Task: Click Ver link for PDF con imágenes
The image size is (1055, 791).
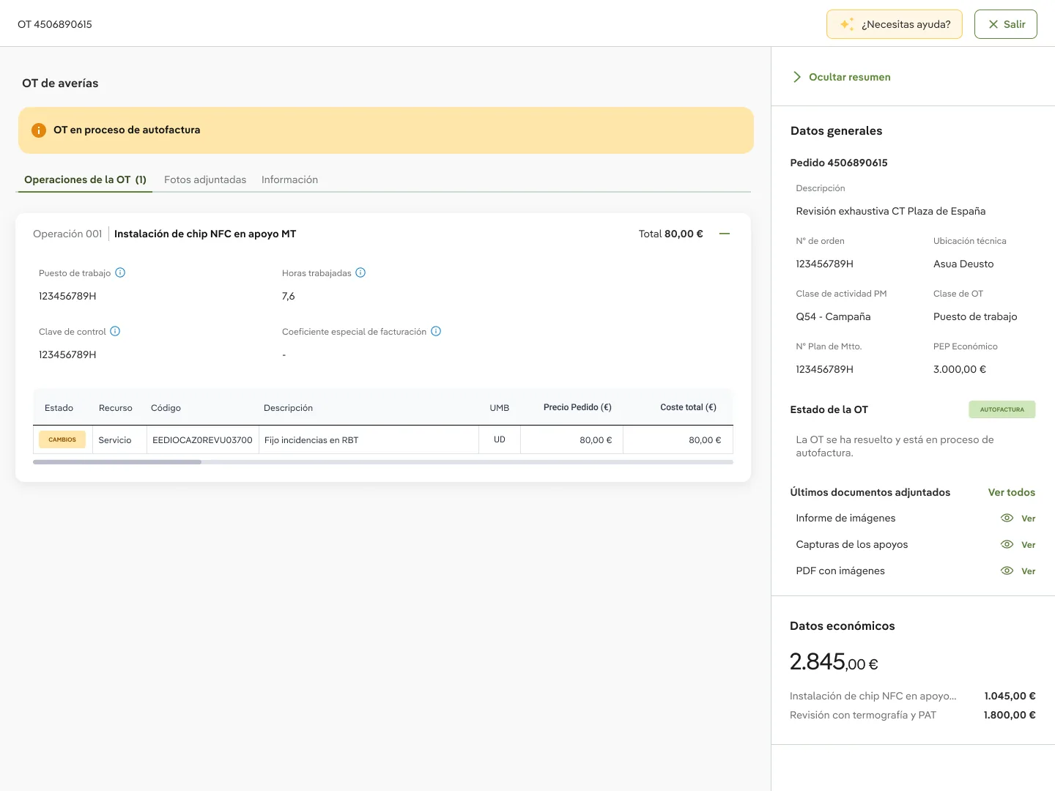Action: point(1029,571)
